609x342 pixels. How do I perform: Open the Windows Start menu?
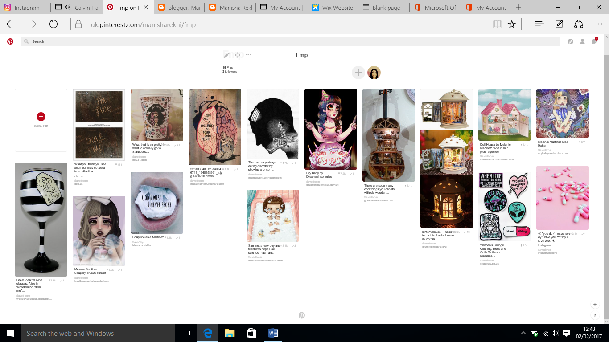click(x=11, y=333)
